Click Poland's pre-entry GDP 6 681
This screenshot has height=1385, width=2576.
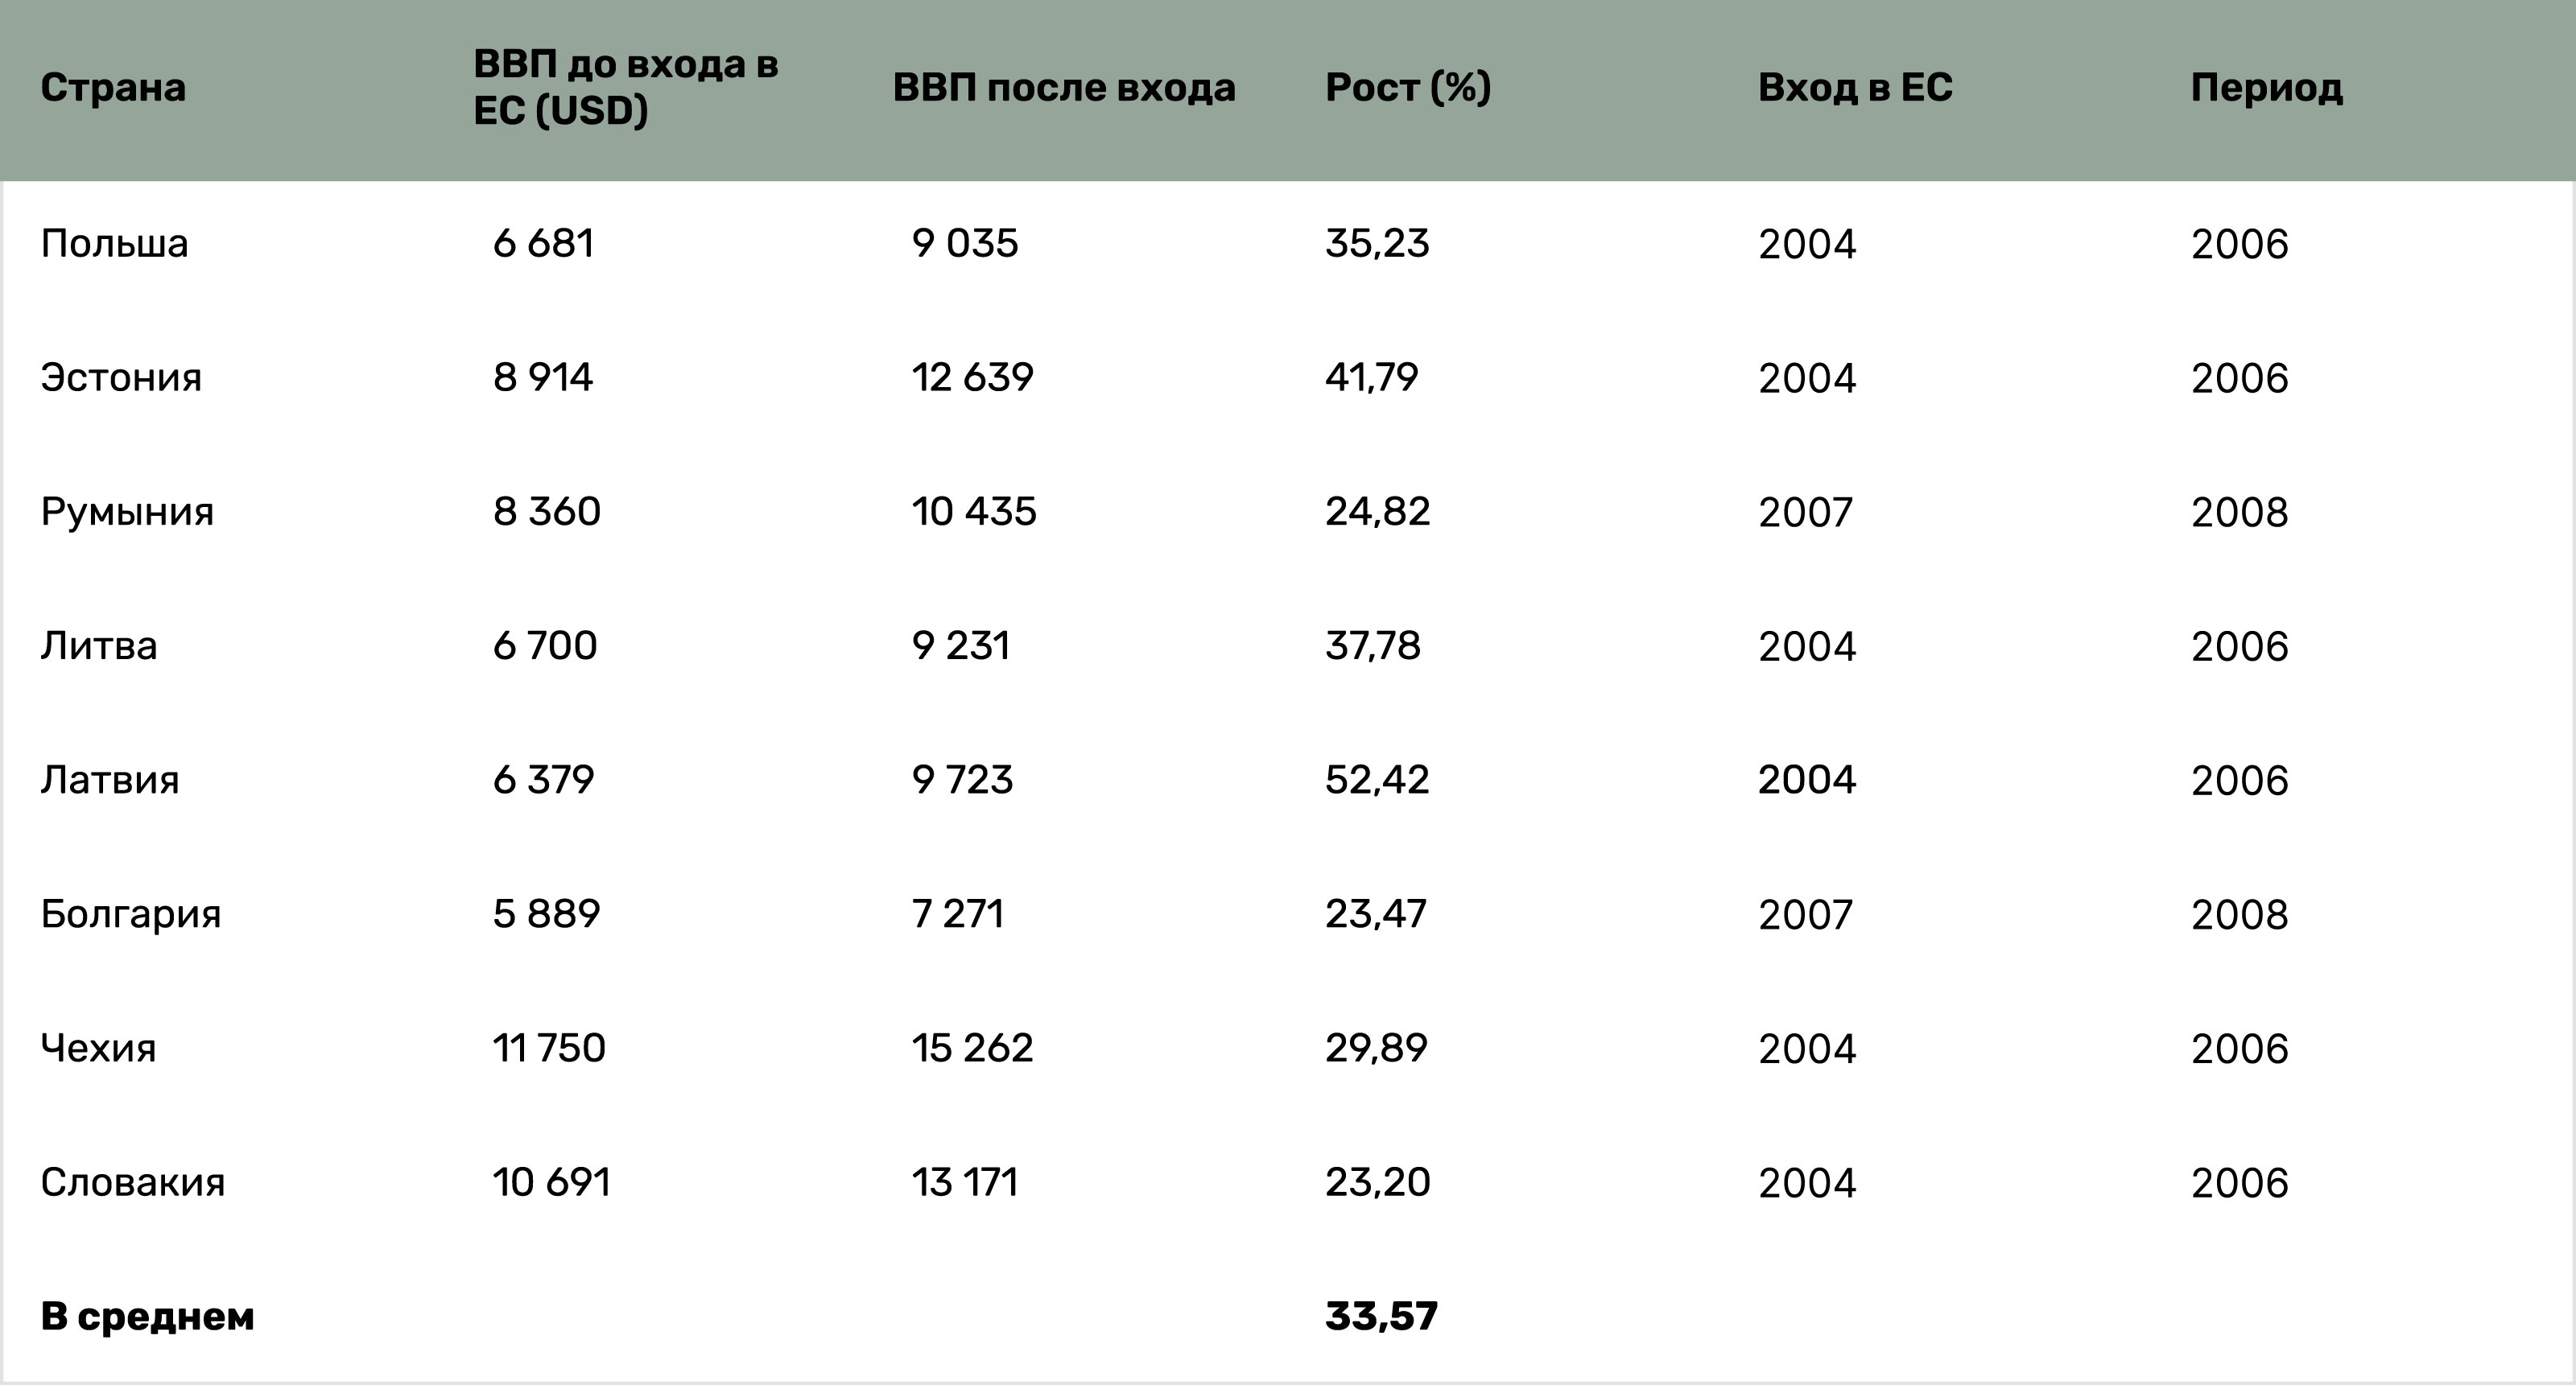click(543, 244)
